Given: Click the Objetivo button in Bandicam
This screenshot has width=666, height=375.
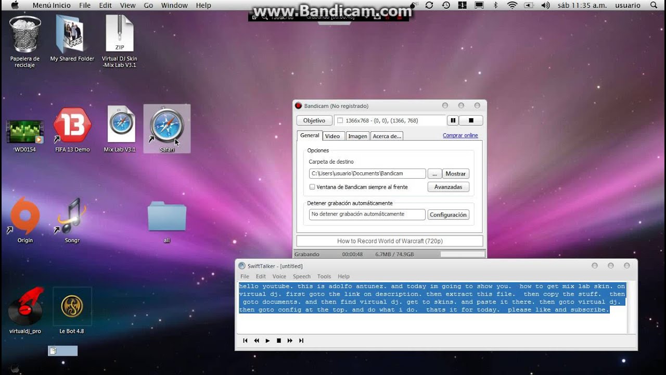Looking at the screenshot, I should click(314, 120).
